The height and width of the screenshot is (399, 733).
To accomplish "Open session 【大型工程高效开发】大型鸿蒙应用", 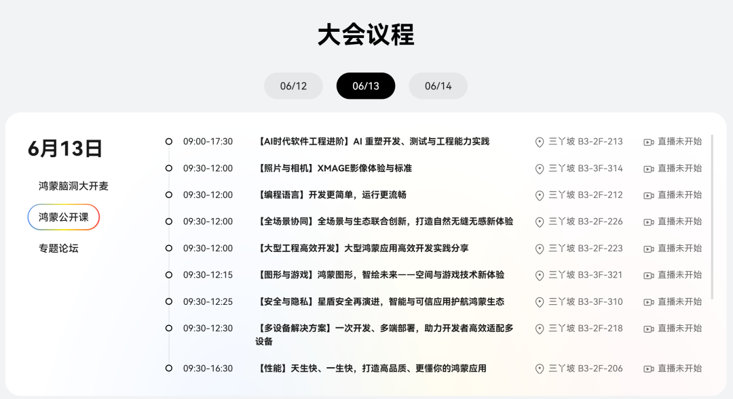I will pos(362,248).
